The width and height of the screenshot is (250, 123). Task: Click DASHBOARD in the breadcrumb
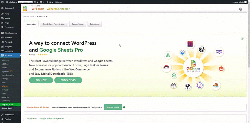pyautogui.click(x=29, y=17)
